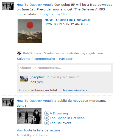
Task: Open the red sun album cover thumbnail
Action: [30, 31]
